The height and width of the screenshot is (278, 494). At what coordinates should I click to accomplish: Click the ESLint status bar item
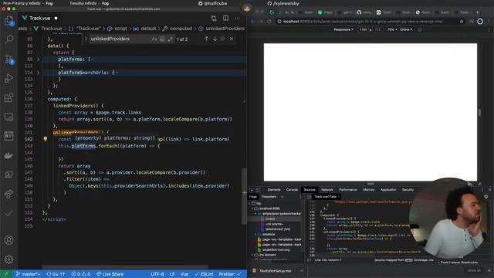point(204,274)
